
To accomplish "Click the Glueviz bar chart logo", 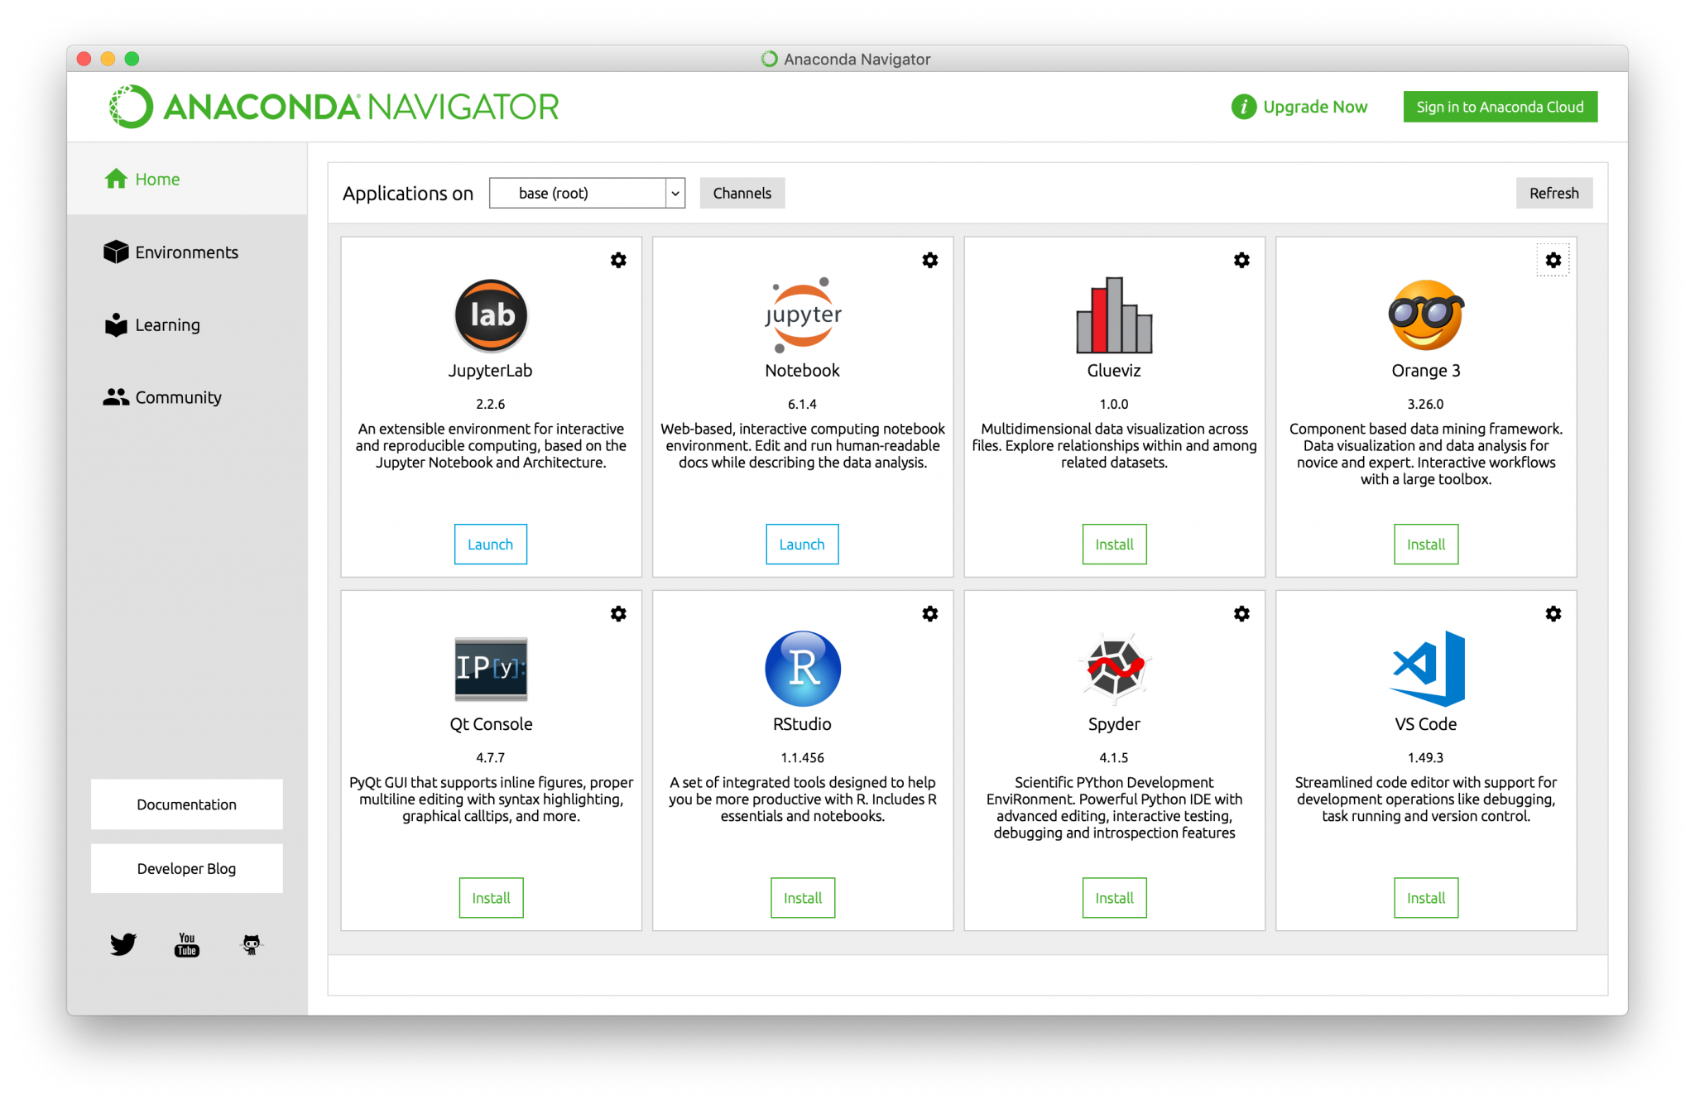I will pos(1114,315).
